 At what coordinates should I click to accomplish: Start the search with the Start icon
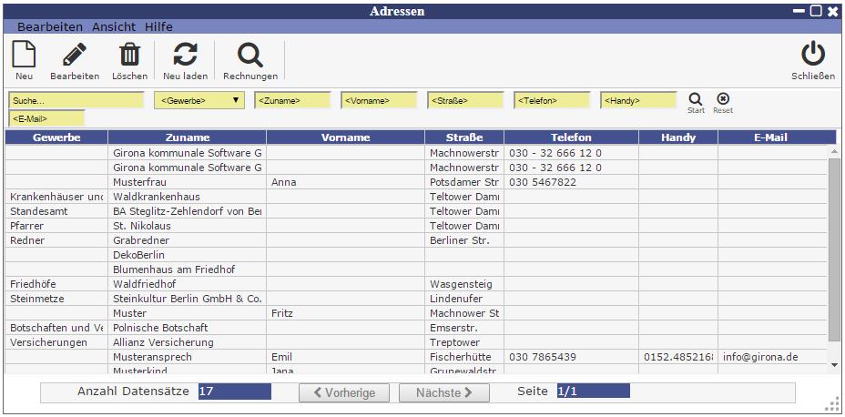[696, 99]
